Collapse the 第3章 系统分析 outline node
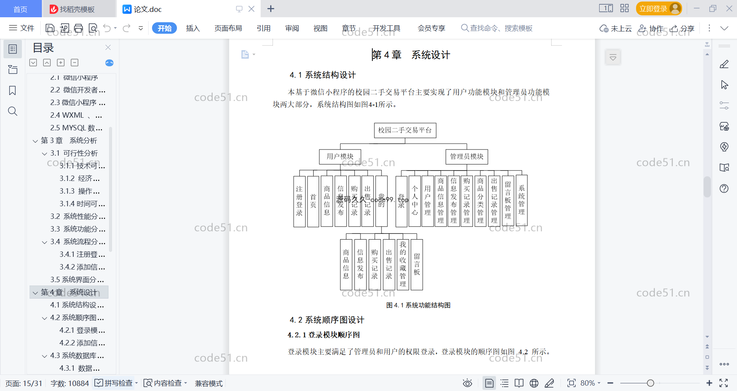 35,141
